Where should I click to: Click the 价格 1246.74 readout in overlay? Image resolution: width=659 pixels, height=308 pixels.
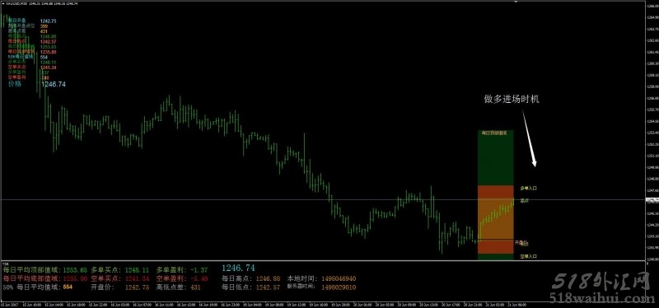(37, 85)
